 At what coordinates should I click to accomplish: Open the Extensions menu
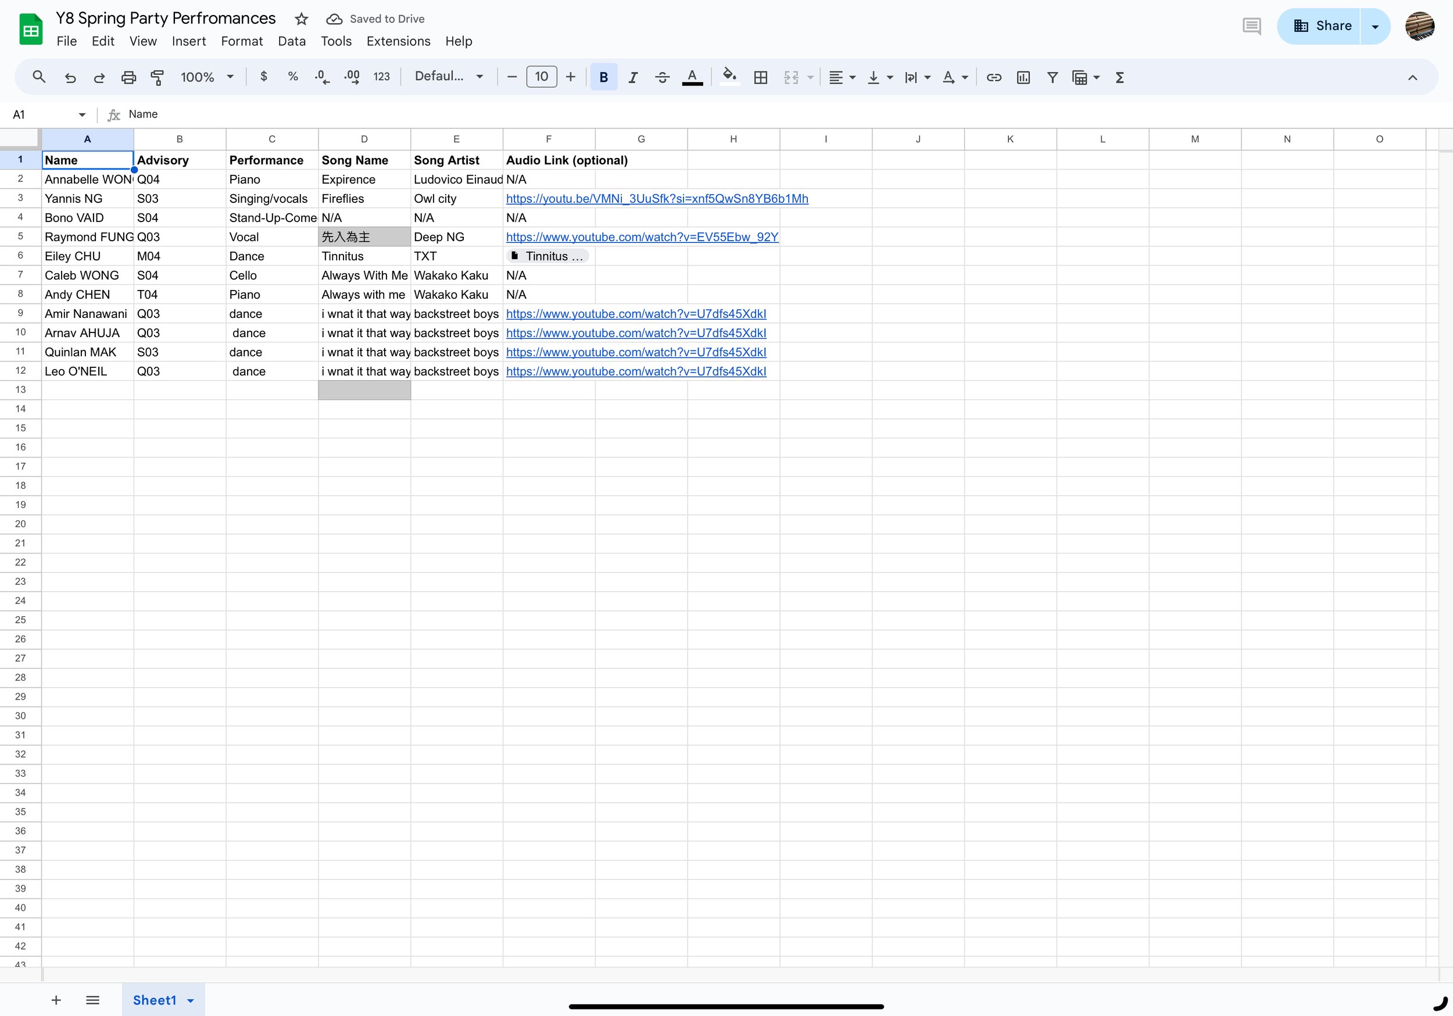point(398,41)
